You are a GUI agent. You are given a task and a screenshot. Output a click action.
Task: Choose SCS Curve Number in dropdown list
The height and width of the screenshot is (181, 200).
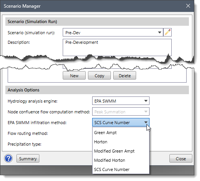121,169
